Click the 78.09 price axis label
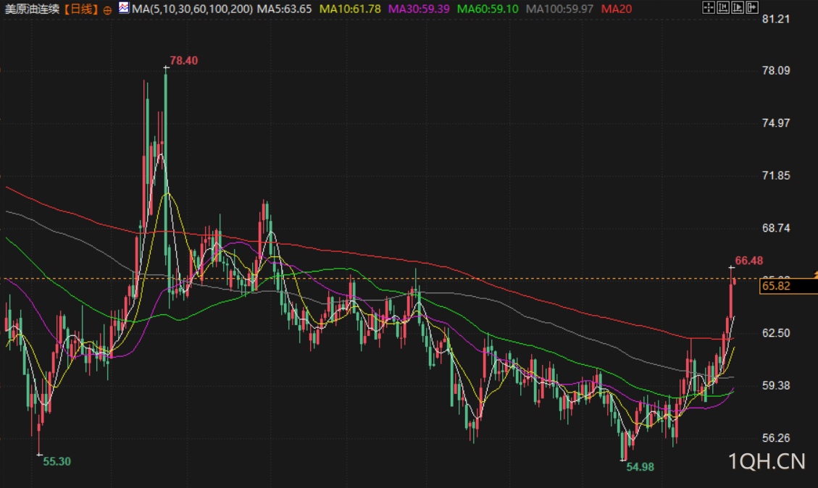Viewport: 818px width, 488px height. [x=776, y=70]
